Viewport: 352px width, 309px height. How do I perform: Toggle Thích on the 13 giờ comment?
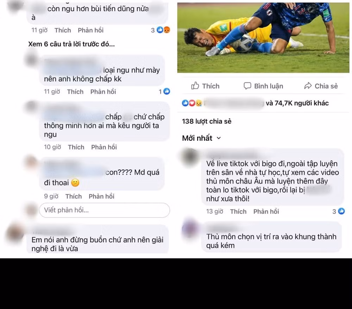click(238, 212)
